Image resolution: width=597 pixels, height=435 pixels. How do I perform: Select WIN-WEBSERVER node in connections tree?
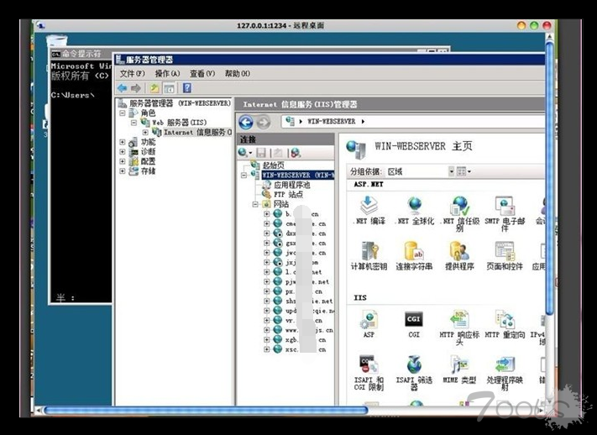pos(298,176)
